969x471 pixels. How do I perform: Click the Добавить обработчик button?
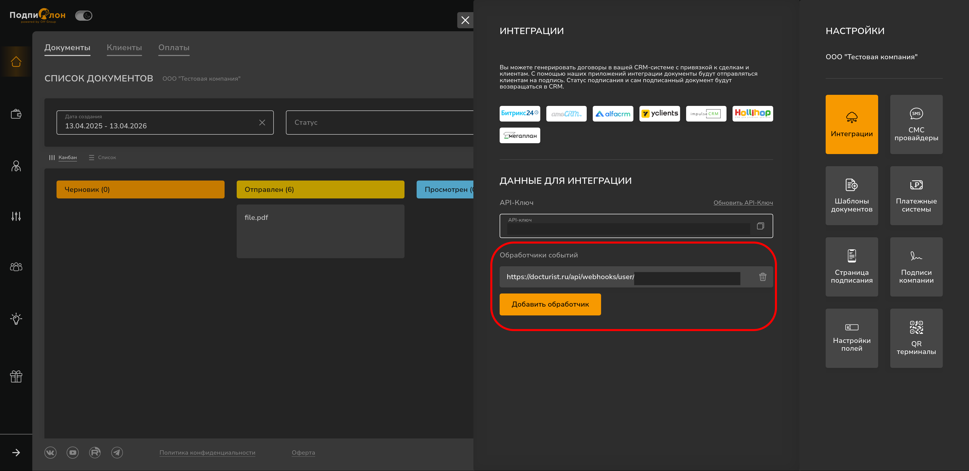pos(550,305)
